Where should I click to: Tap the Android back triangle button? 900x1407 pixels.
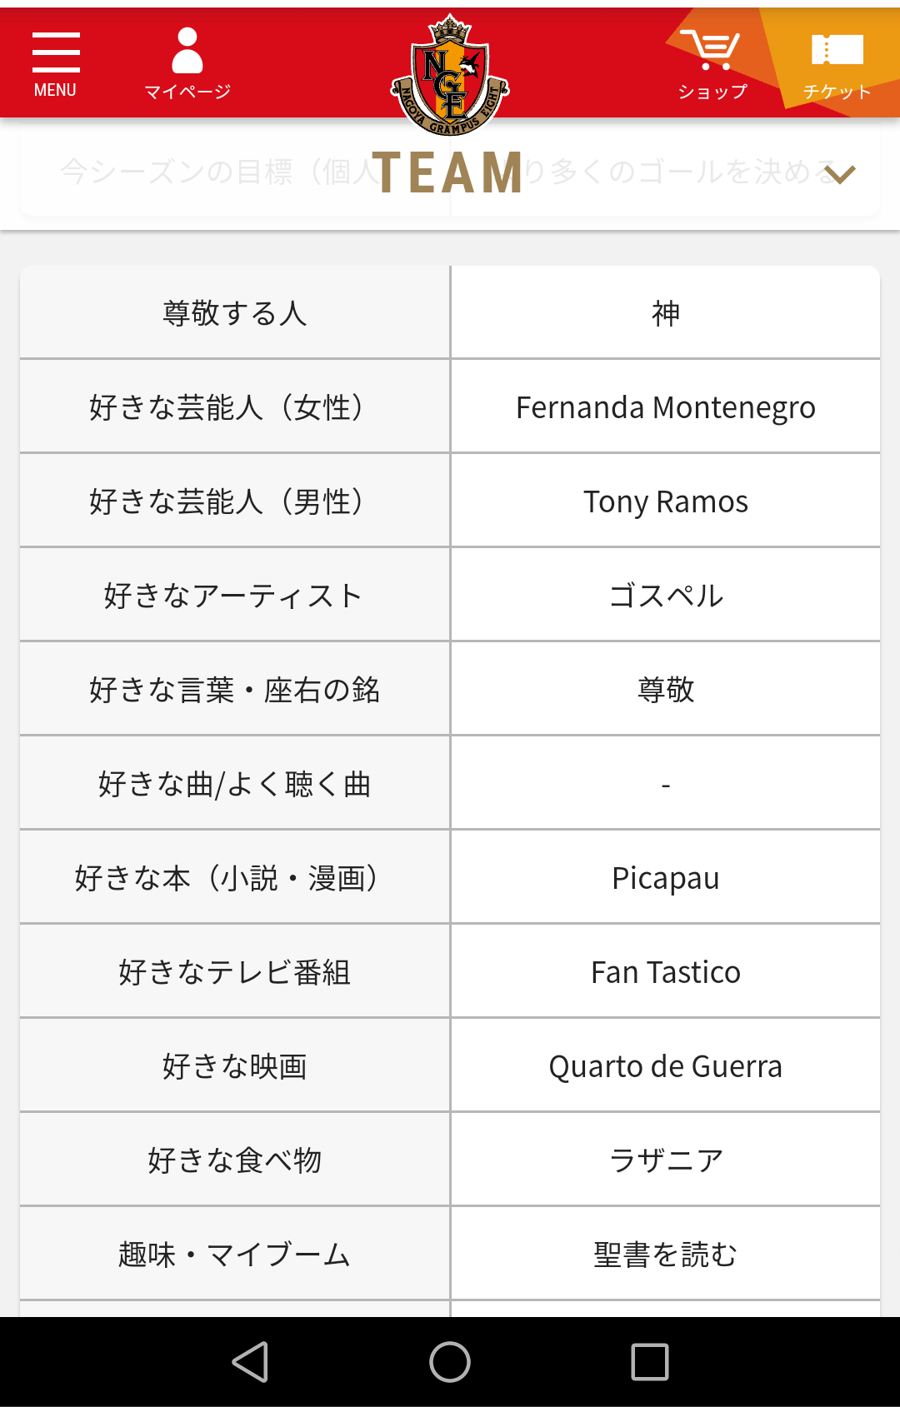click(x=250, y=1362)
